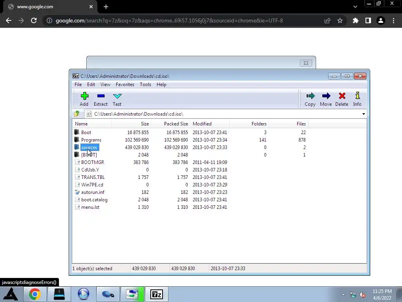
Task: Click the green Add toolbar icon
Action: [84, 96]
